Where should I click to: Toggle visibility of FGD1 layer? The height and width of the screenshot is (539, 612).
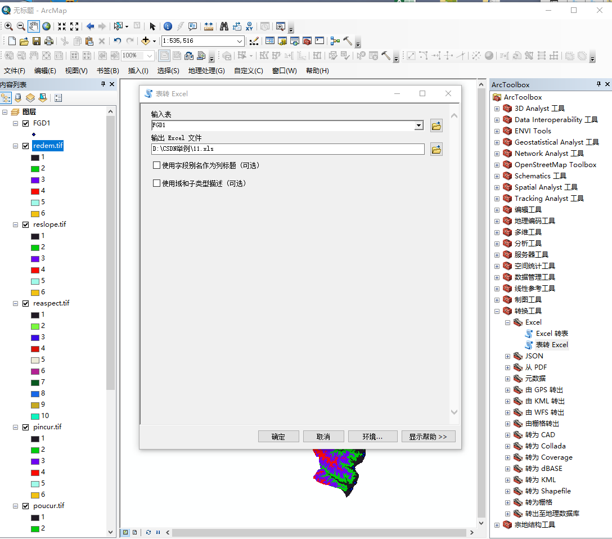point(26,123)
